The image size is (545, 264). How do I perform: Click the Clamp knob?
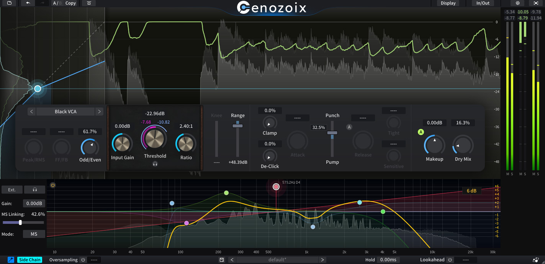tap(270, 123)
